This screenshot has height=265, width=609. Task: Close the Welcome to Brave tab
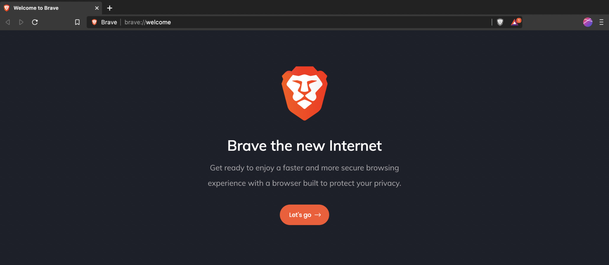[x=97, y=8]
